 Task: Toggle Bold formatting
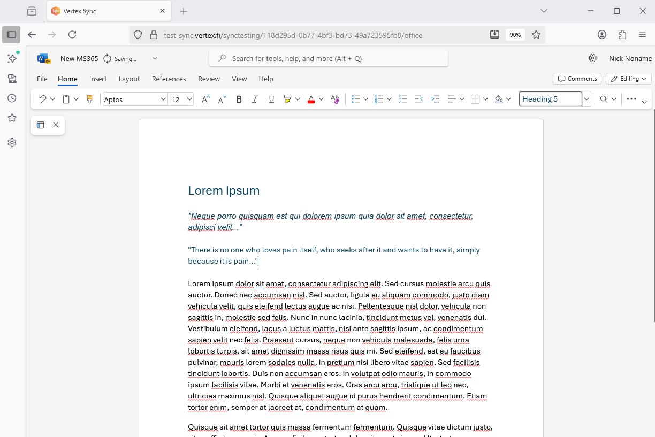[239, 99]
